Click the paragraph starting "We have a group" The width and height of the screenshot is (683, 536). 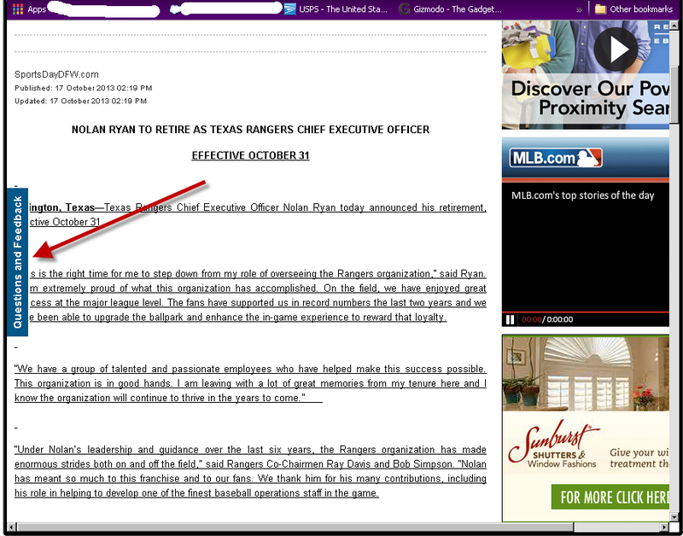point(250,383)
